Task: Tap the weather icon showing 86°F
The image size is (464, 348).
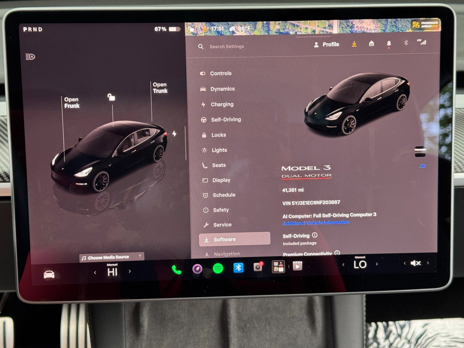Action: pyautogui.click(x=233, y=28)
